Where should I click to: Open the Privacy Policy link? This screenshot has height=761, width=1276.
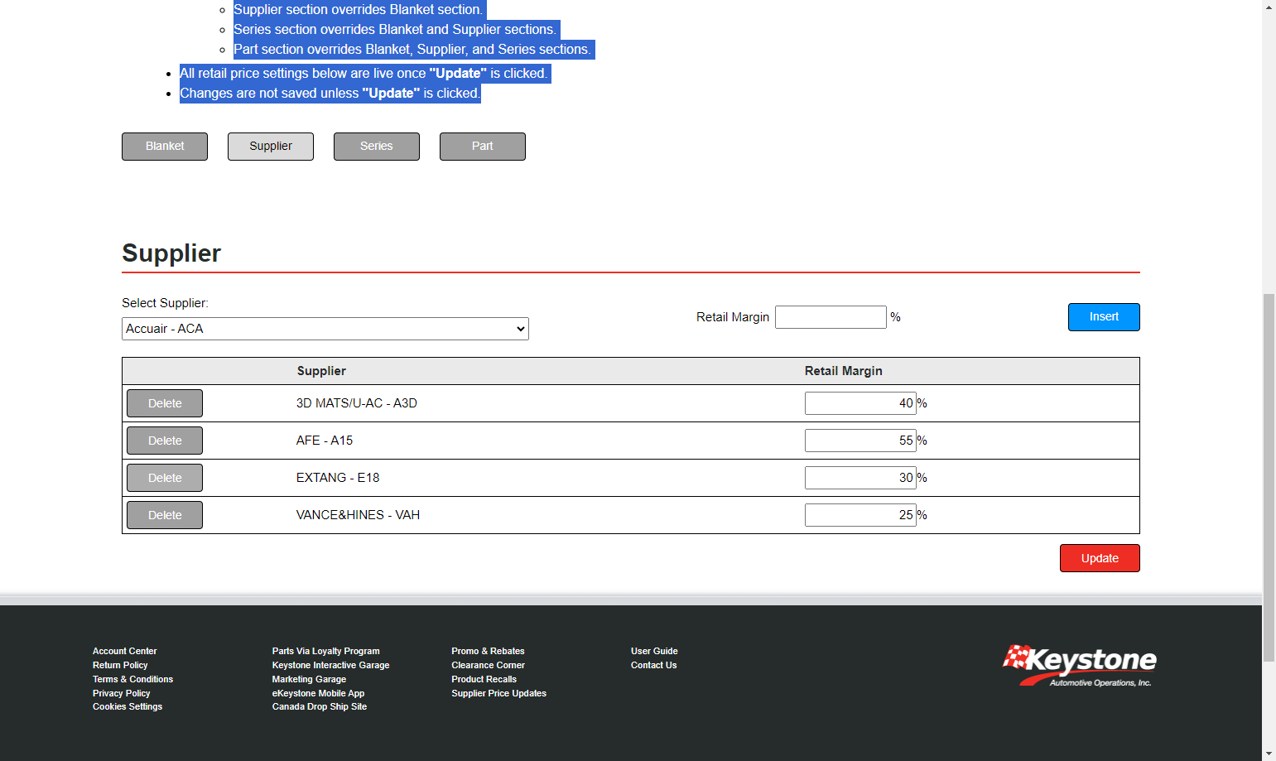click(121, 693)
